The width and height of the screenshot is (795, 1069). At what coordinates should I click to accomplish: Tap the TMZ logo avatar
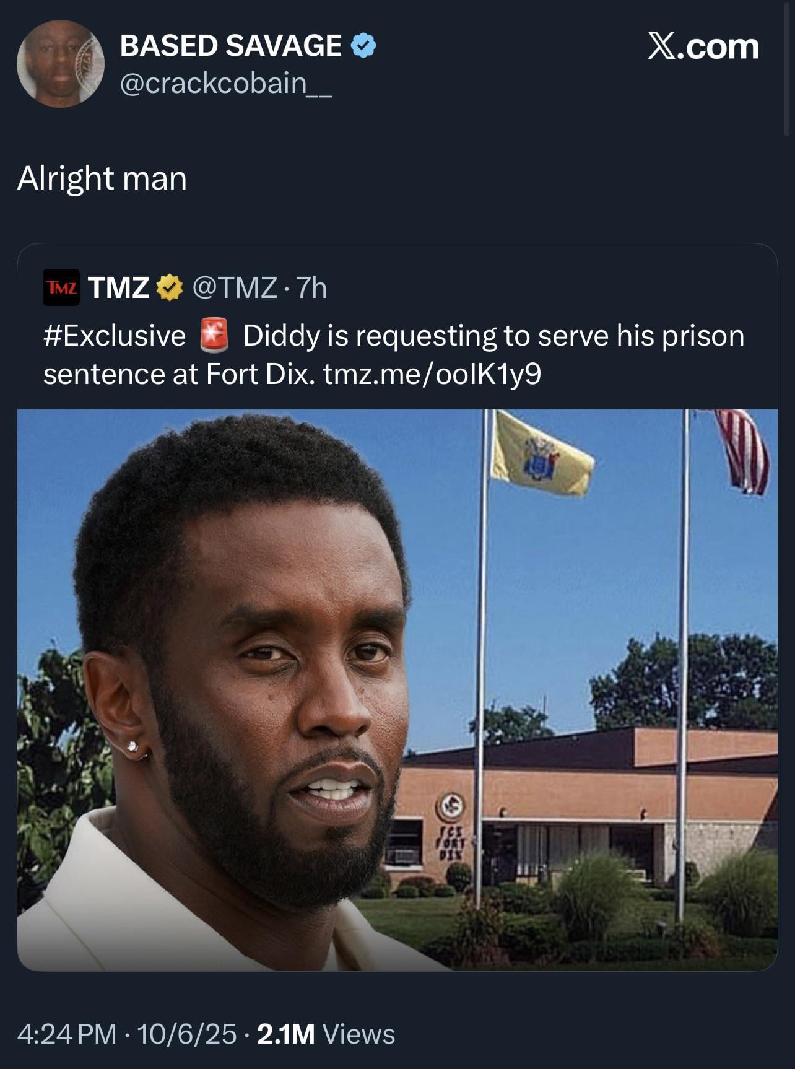pyautogui.click(x=61, y=287)
